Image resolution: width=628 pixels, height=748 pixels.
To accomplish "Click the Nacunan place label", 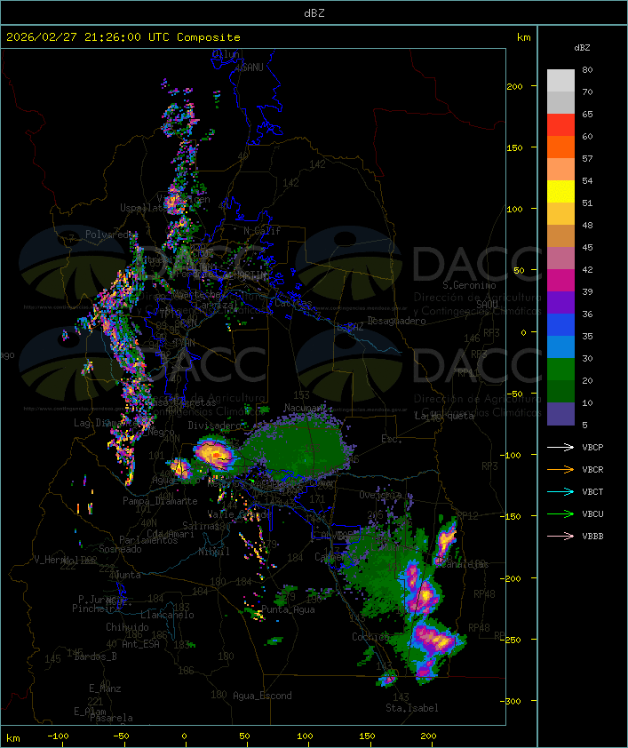I will point(305,408).
